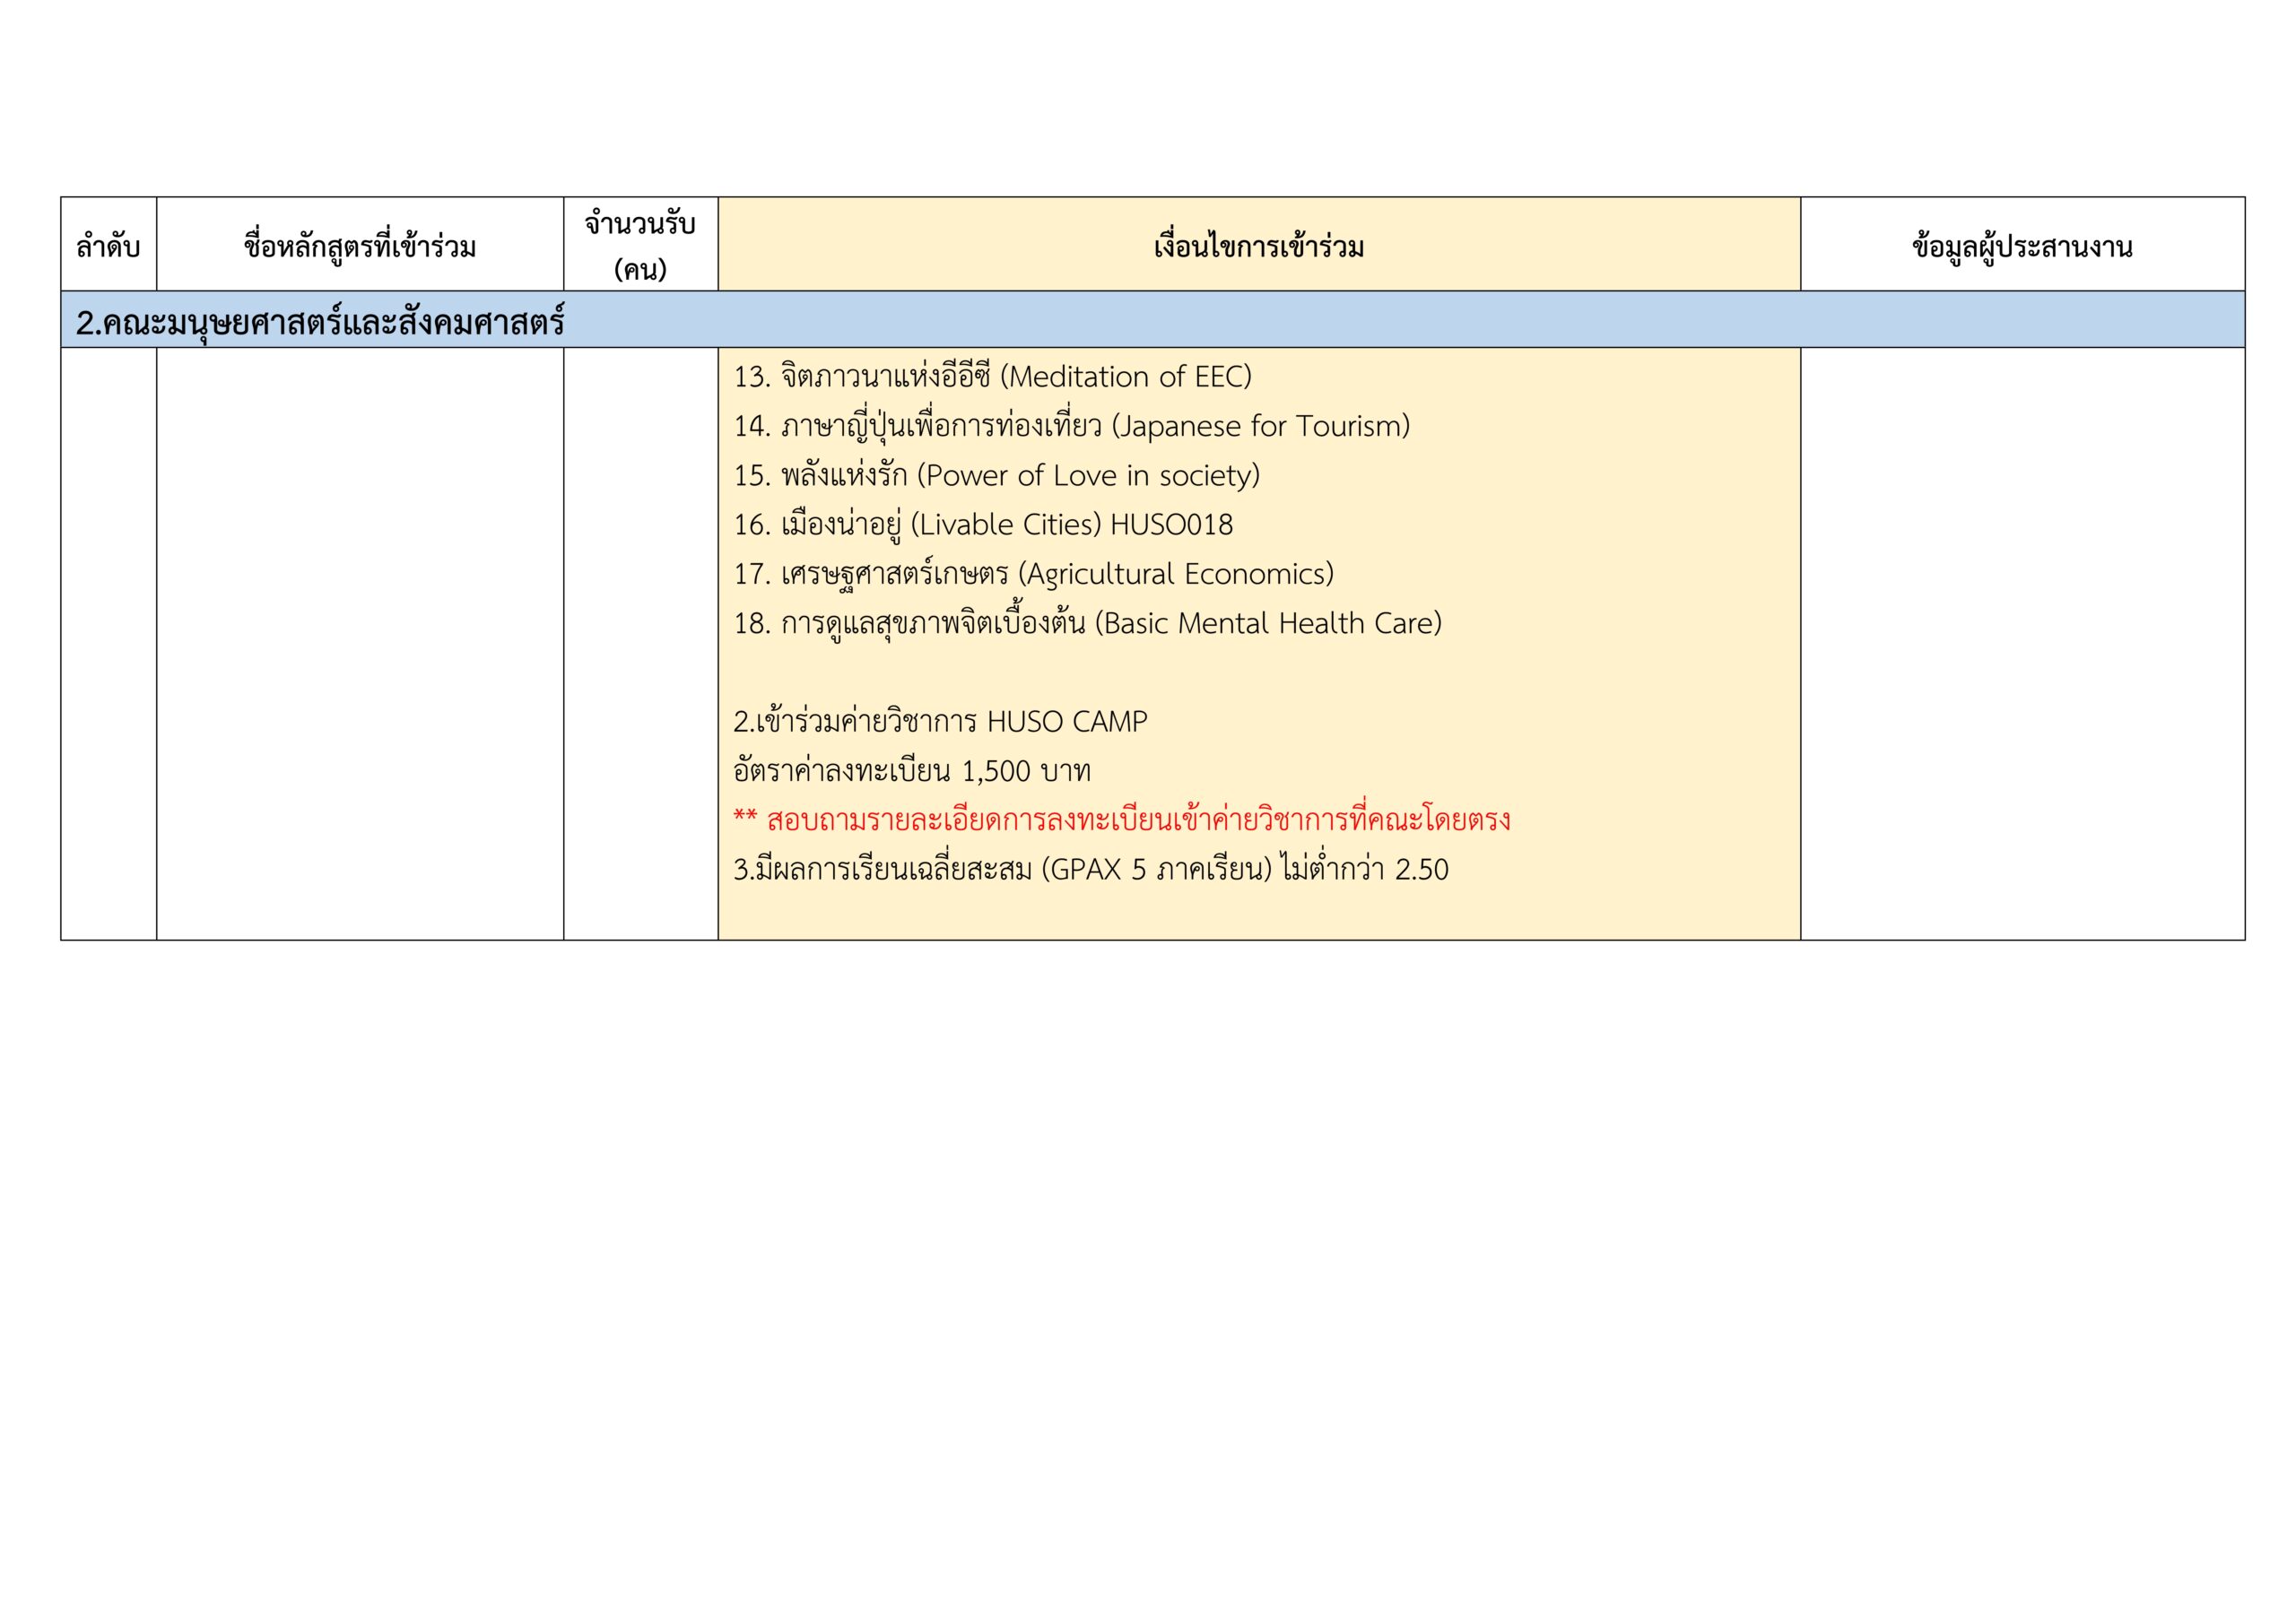Viewport: 2296px width, 1622px height.
Task: Click the Basic Mental Health Care line
Action: pyautogui.click(x=1087, y=623)
